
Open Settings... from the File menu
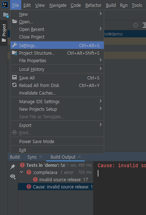pyautogui.click(x=57, y=45)
